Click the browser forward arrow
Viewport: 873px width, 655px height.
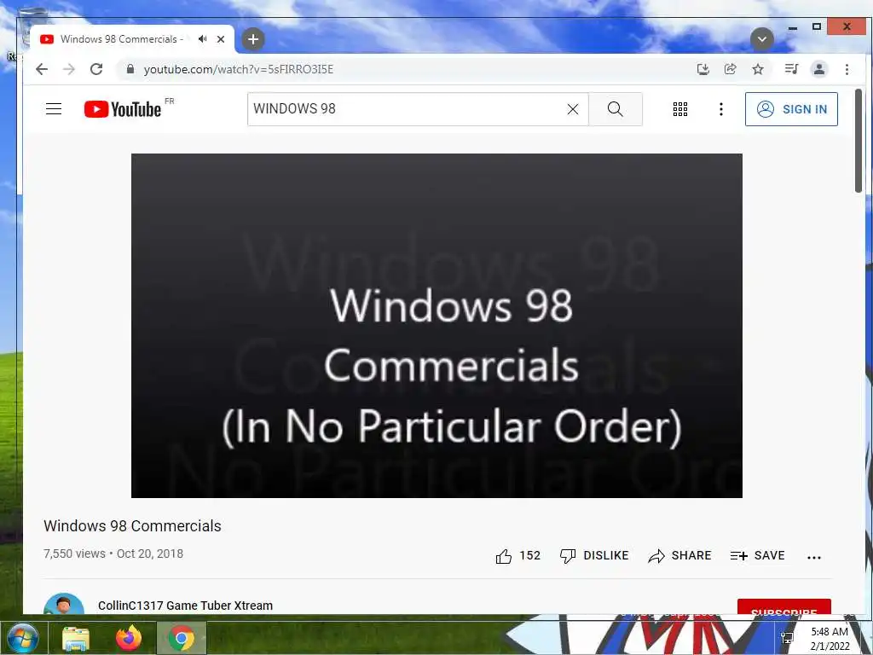tap(69, 69)
